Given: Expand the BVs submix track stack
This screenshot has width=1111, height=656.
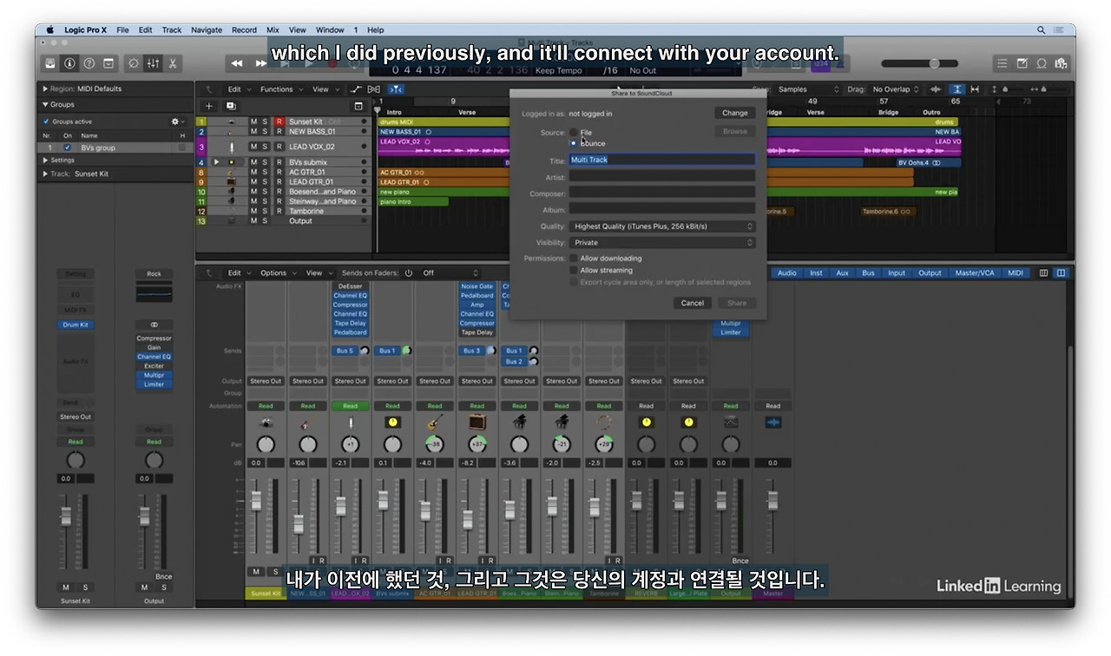Looking at the screenshot, I should pos(217,162).
